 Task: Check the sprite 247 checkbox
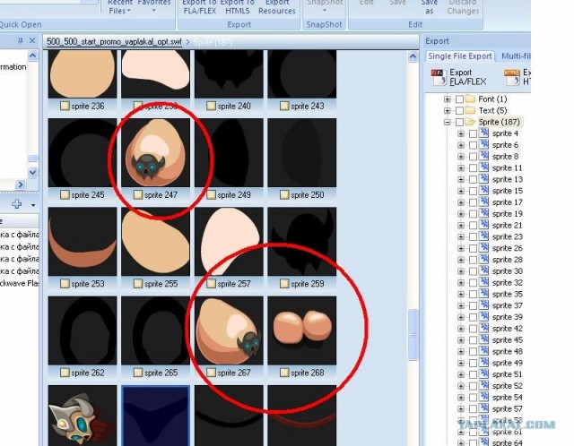pyautogui.click(x=138, y=195)
